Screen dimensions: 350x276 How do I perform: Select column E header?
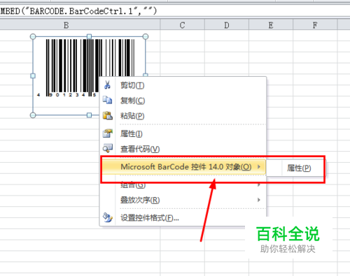point(271,25)
